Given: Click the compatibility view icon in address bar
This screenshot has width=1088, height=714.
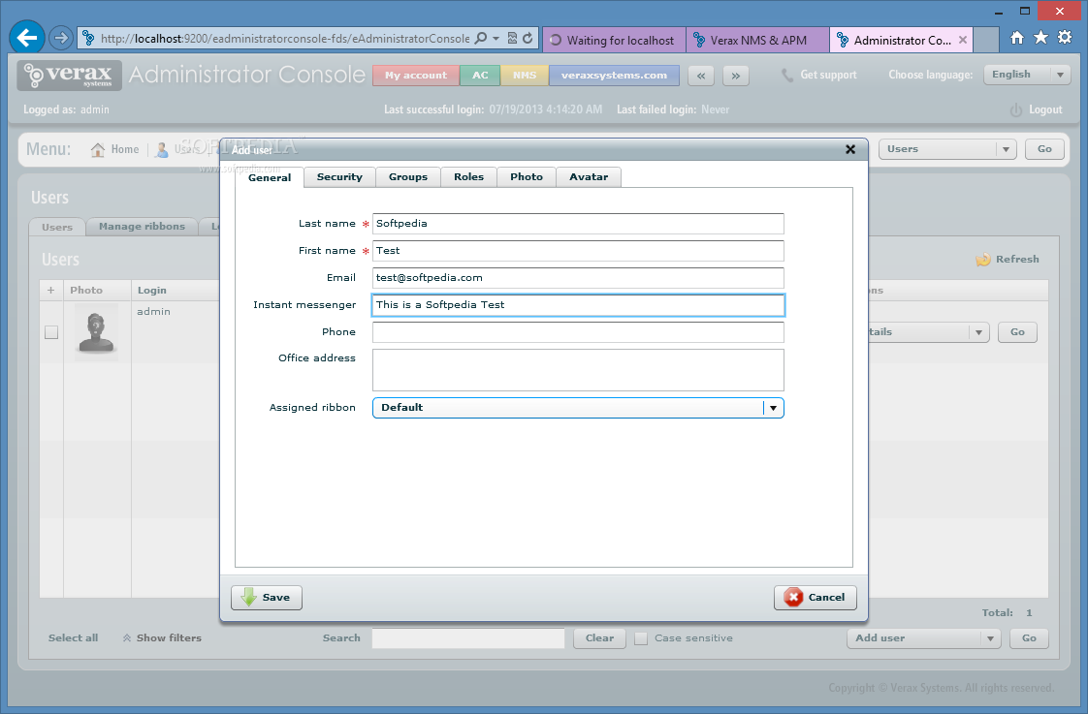Looking at the screenshot, I should pyautogui.click(x=512, y=38).
